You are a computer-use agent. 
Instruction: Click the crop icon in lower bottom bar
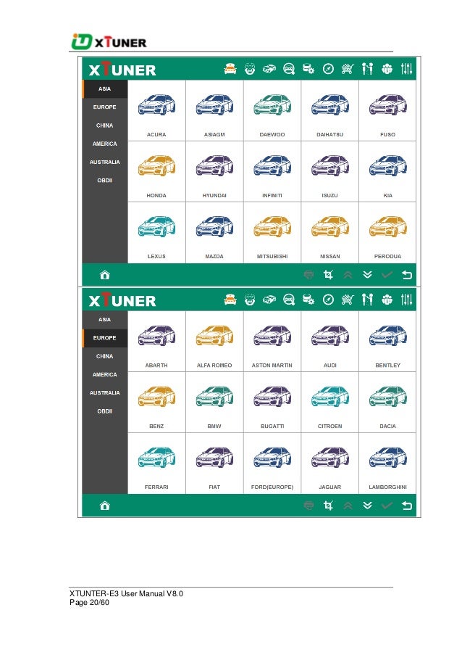coord(328,506)
